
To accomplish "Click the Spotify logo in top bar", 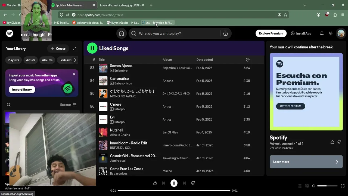I will pyautogui.click(x=10, y=33).
